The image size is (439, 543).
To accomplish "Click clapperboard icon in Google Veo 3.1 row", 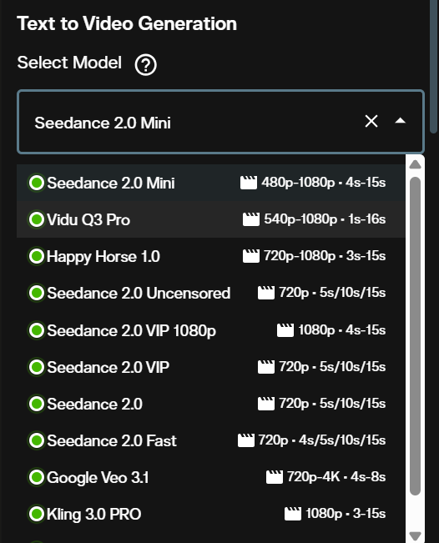I will click(x=275, y=477).
